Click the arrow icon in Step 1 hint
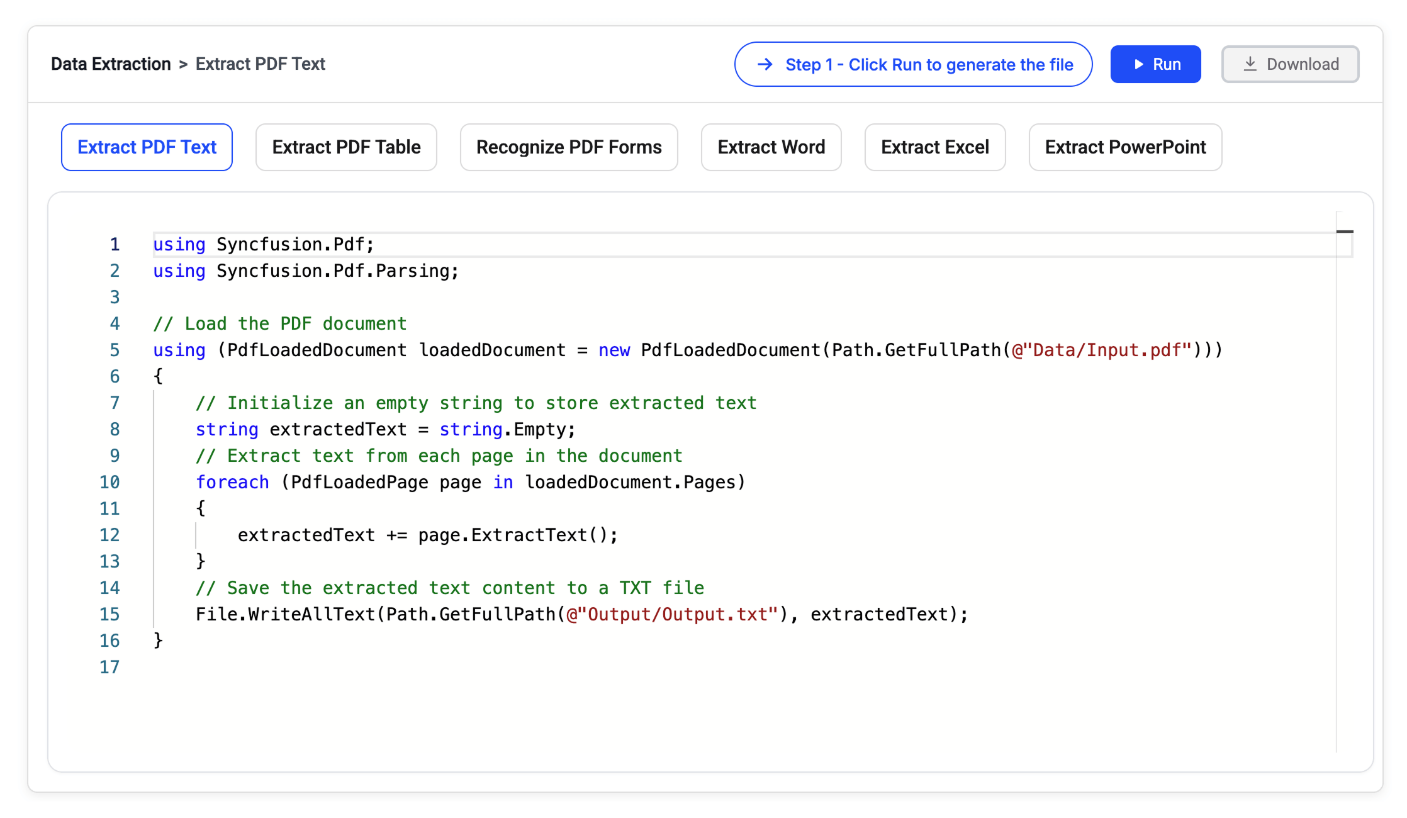The width and height of the screenshot is (1407, 818). [765, 64]
